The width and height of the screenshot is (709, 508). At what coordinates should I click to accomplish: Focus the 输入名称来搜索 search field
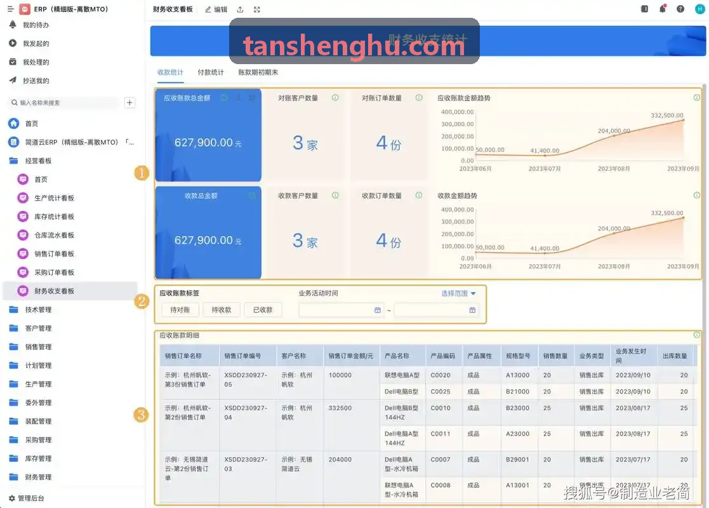pyautogui.click(x=65, y=103)
